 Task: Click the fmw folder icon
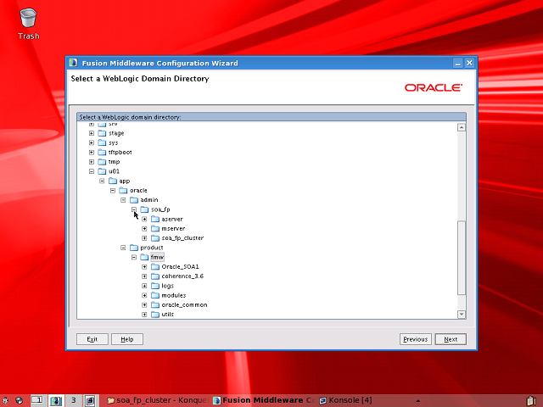click(144, 257)
